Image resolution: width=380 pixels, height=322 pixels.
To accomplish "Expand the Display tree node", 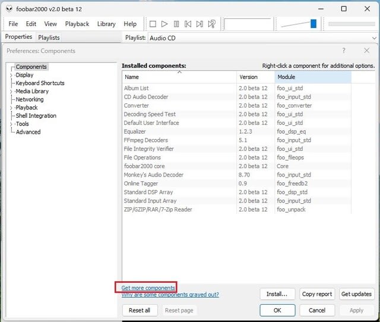I will point(11,75).
